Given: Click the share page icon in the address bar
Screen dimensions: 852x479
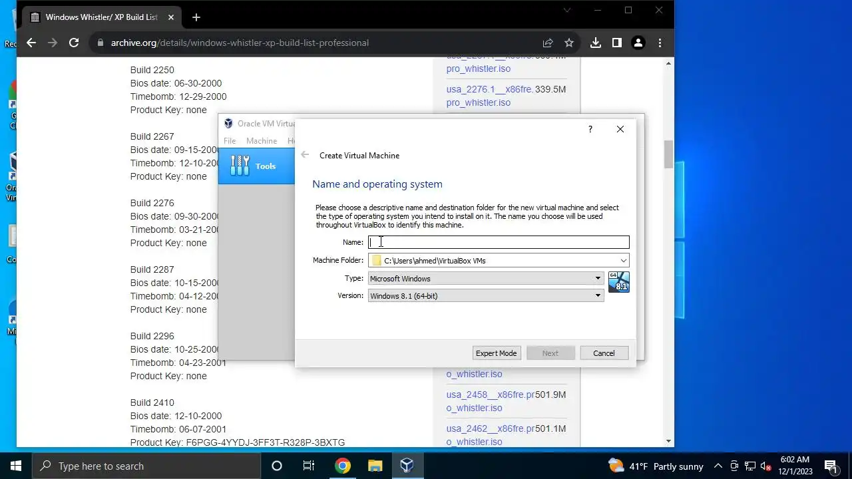Looking at the screenshot, I should pyautogui.click(x=548, y=43).
